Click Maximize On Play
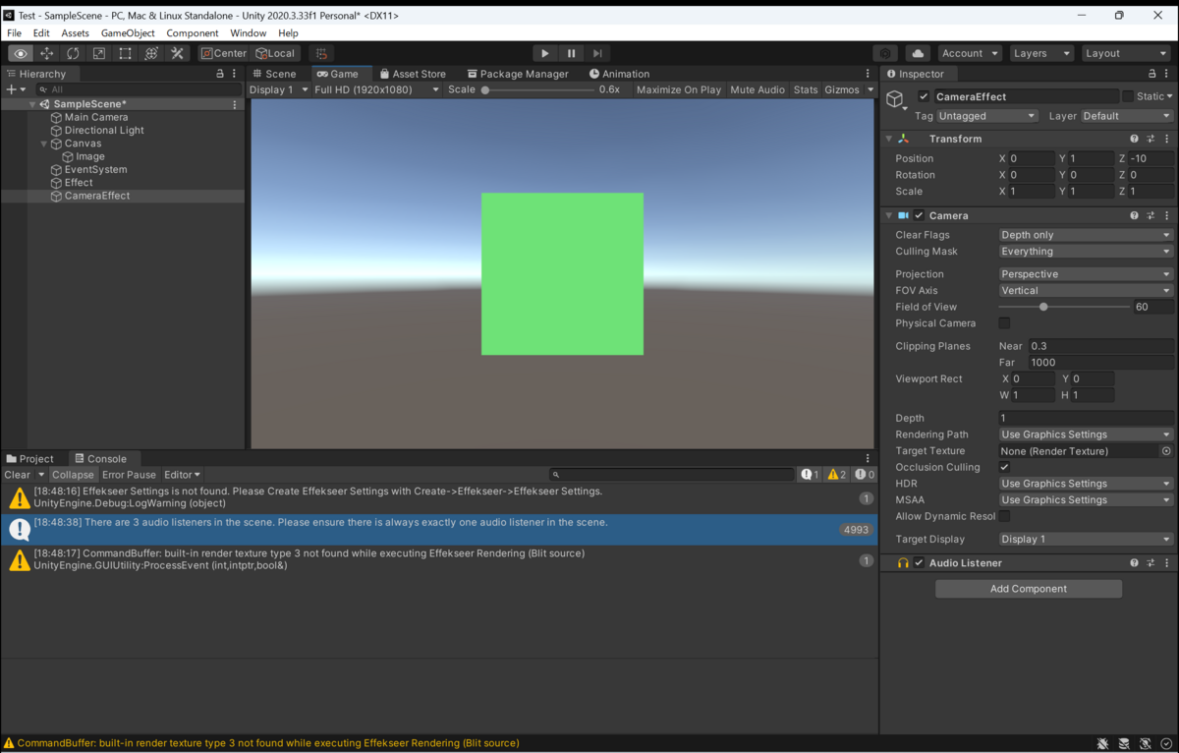 (679, 89)
